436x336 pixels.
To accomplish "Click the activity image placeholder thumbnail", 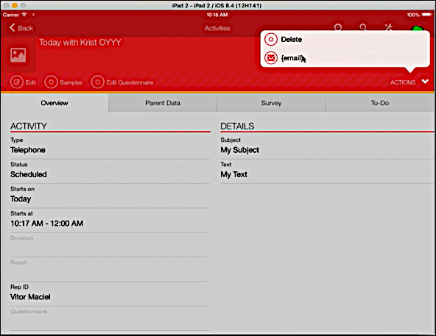I will point(18,55).
